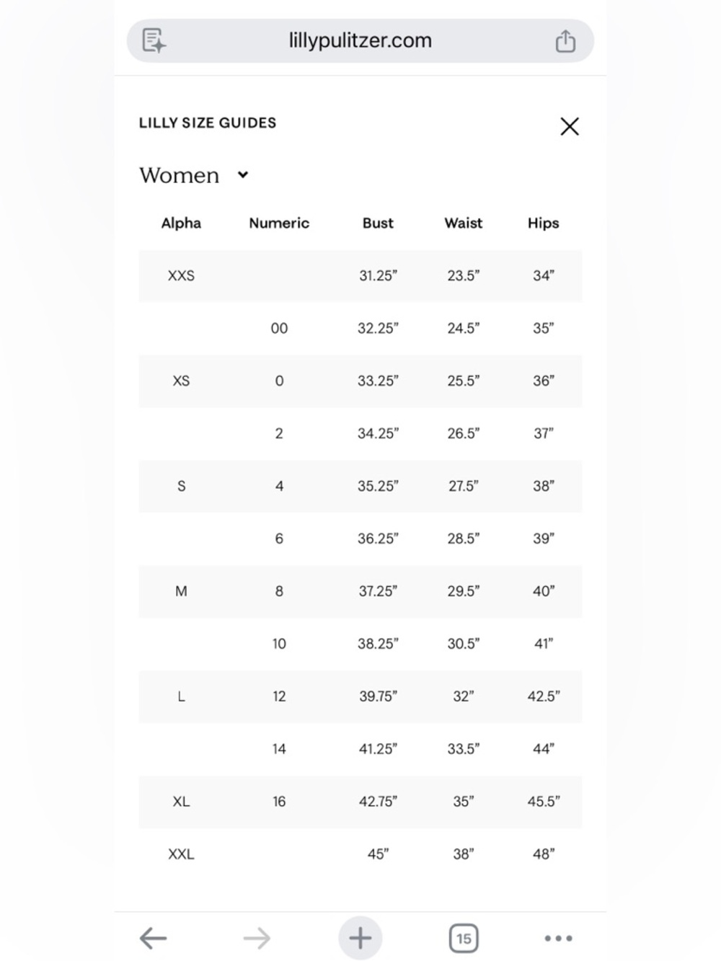
Task: Select the Hips column header
Action: click(x=544, y=223)
